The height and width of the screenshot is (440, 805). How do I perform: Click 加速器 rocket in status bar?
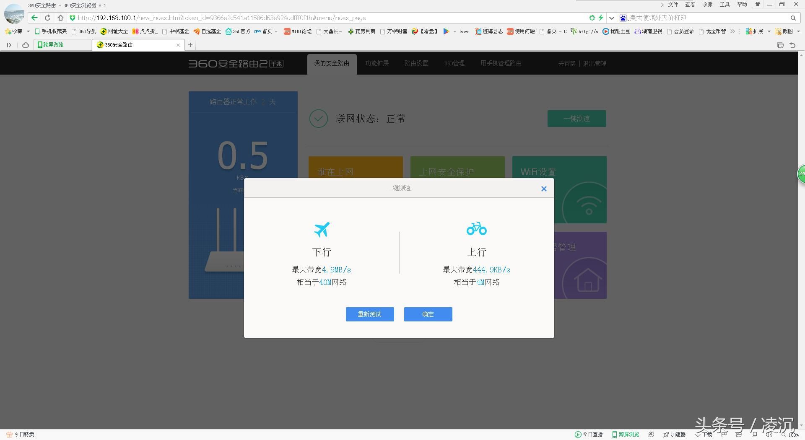(675, 435)
